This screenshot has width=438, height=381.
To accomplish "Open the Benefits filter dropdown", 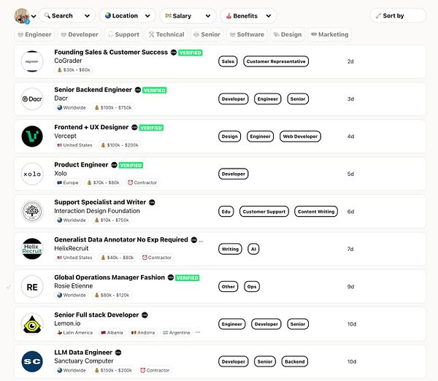I will pos(248,16).
